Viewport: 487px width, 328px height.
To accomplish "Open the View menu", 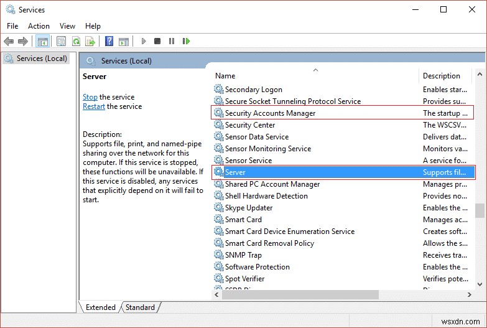I will point(67,26).
